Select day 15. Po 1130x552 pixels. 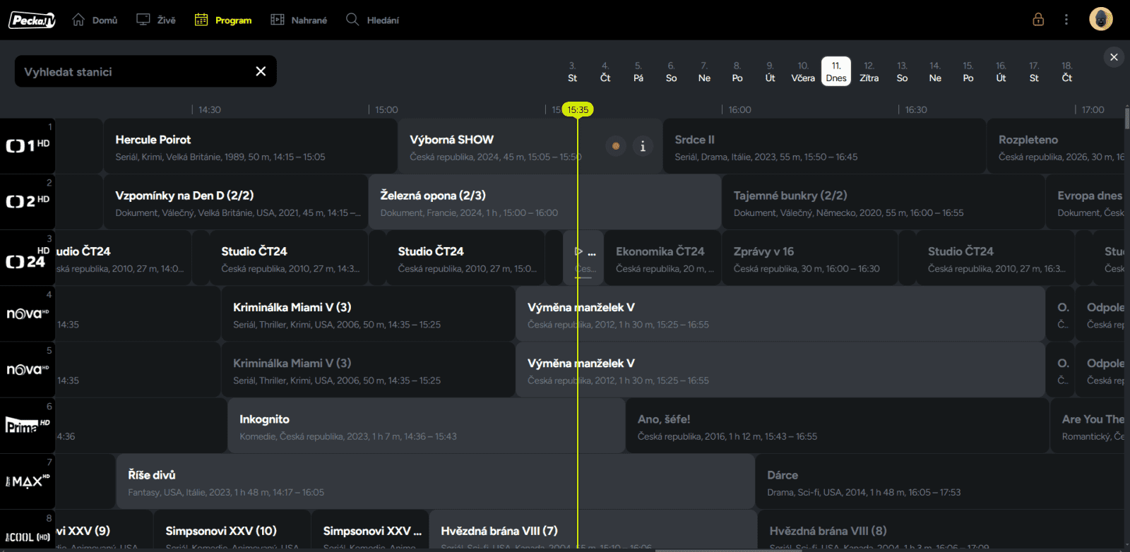pos(968,72)
